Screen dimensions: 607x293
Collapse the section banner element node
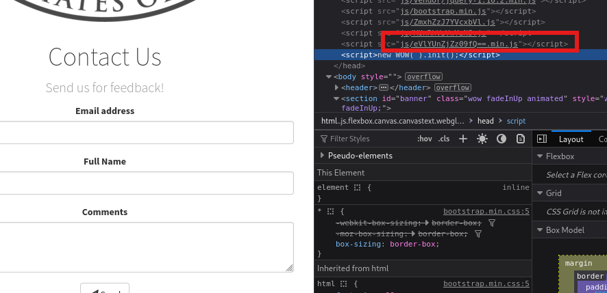[x=337, y=98]
